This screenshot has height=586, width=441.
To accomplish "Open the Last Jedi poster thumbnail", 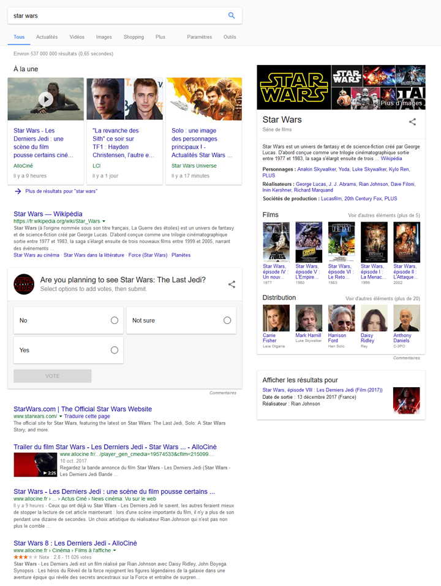I will (406, 401).
